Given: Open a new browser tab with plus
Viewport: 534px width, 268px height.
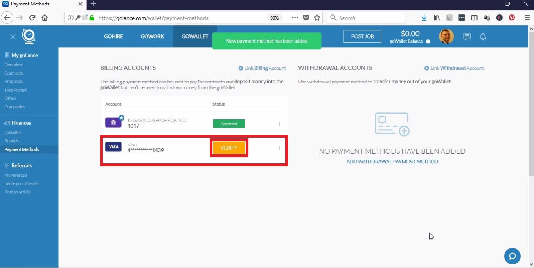Looking at the screenshot, I should (x=93, y=4).
